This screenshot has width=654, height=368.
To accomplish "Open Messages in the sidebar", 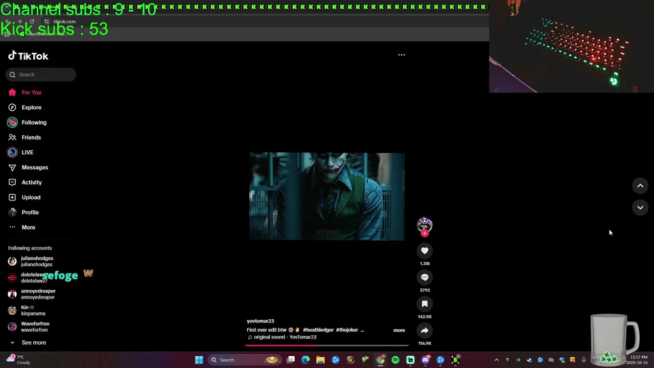I will (x=28, y=168).
